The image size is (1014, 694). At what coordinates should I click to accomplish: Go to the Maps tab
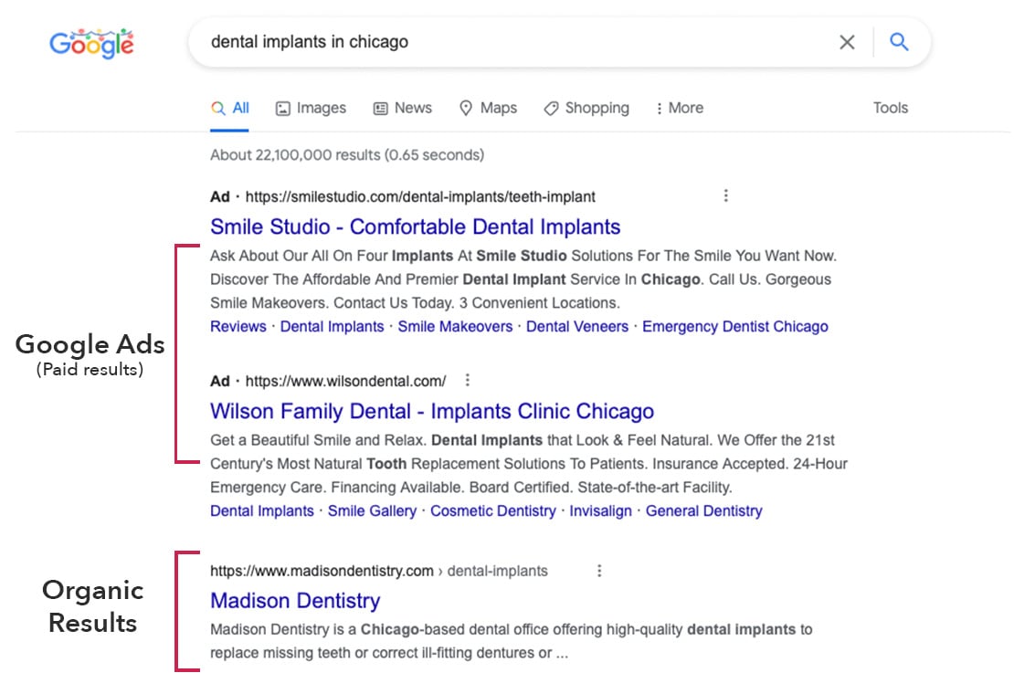pyautogui.click(x=488, y=109)
